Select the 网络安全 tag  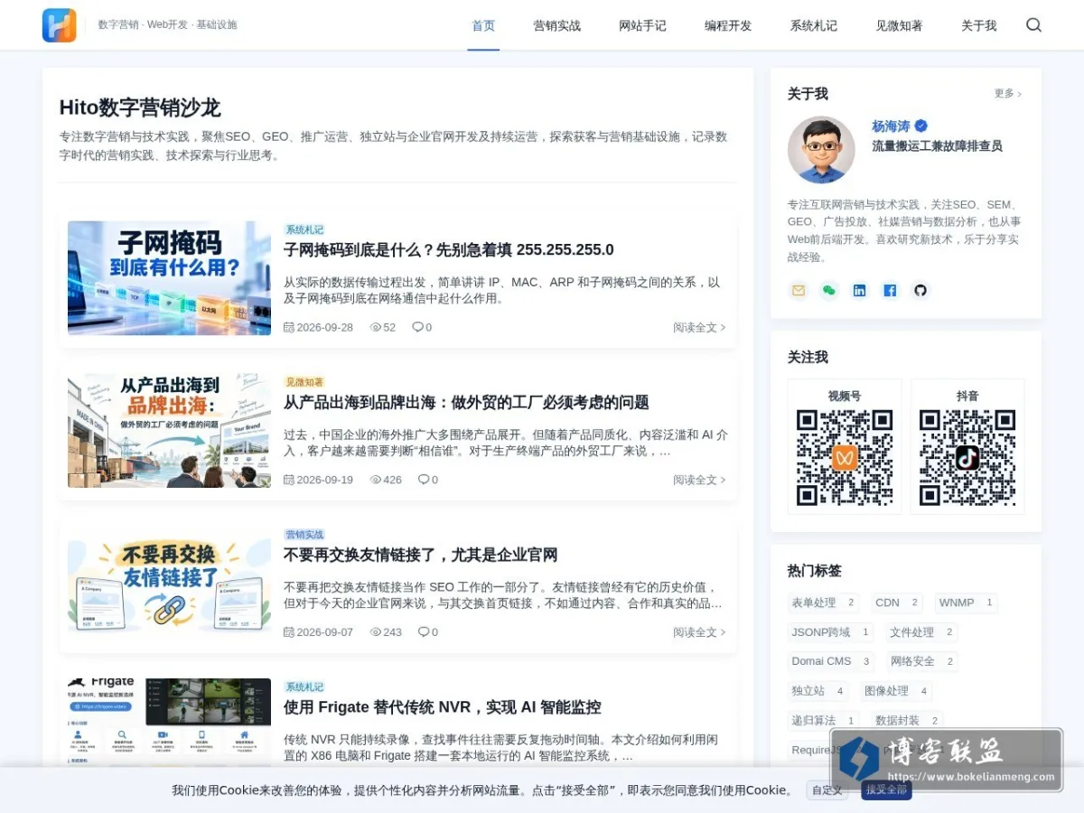(921, 661)
